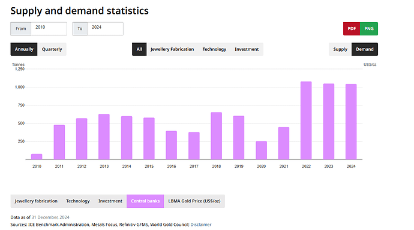Select the Annually toggle
Image resolution: width=414 pixels, height=230 pixels.
(24, 49)
